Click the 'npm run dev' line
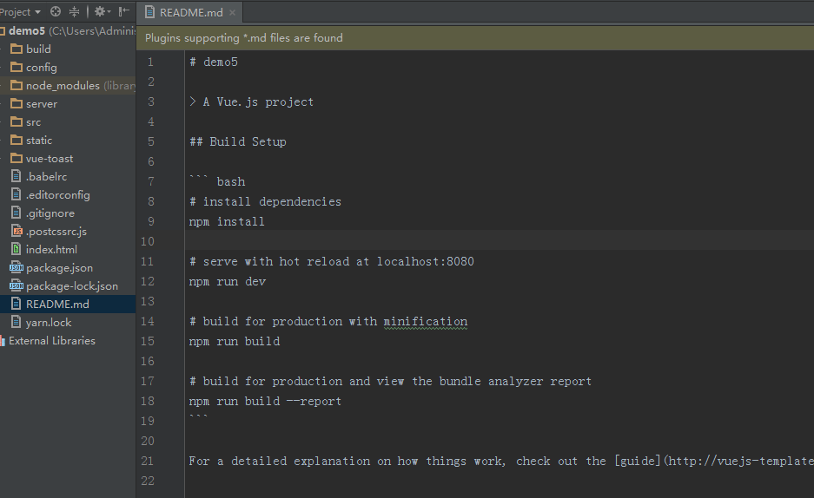Screen dimensions: 814x498 click(x=228, y=281)
